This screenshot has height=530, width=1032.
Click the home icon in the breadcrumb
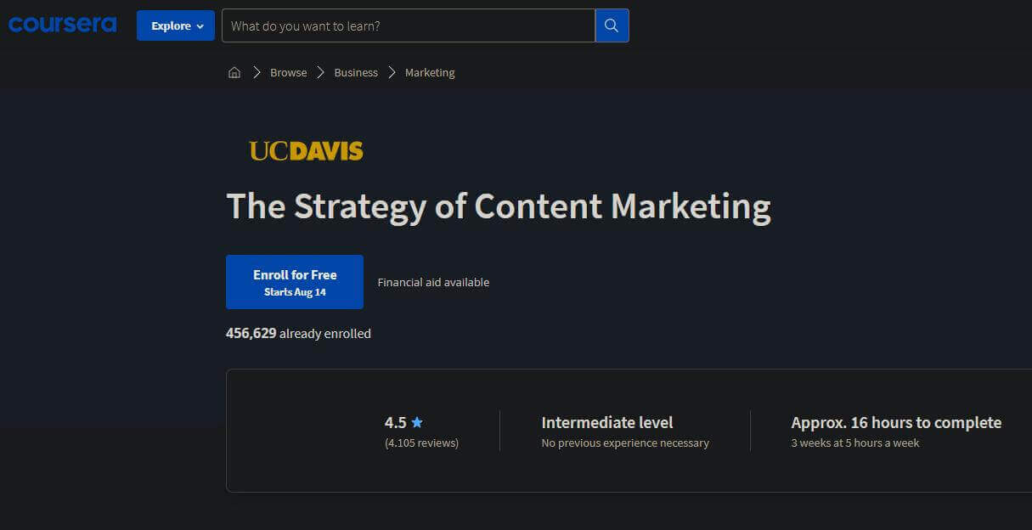[x=234, y=72]
